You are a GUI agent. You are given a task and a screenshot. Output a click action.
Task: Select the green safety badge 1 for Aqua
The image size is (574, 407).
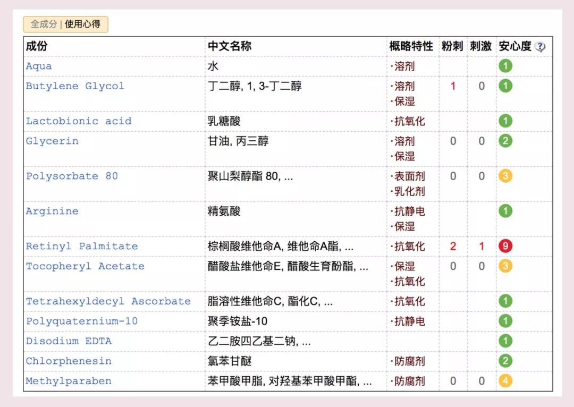tap(505, 65)
